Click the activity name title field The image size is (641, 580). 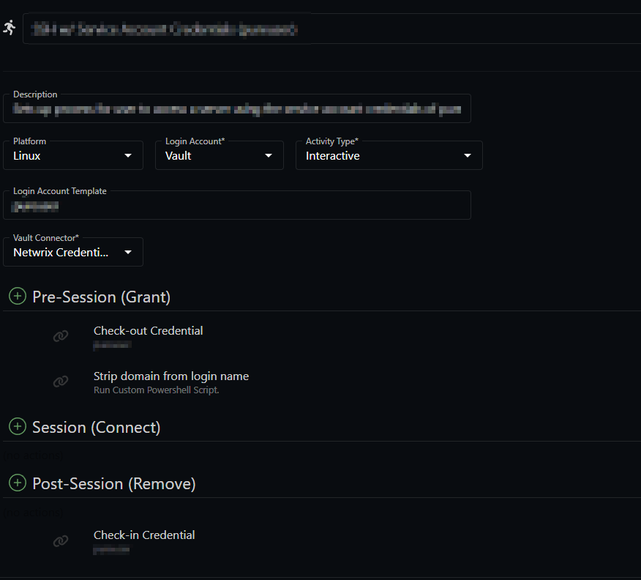pyautogui.click(x=329, y=29)
